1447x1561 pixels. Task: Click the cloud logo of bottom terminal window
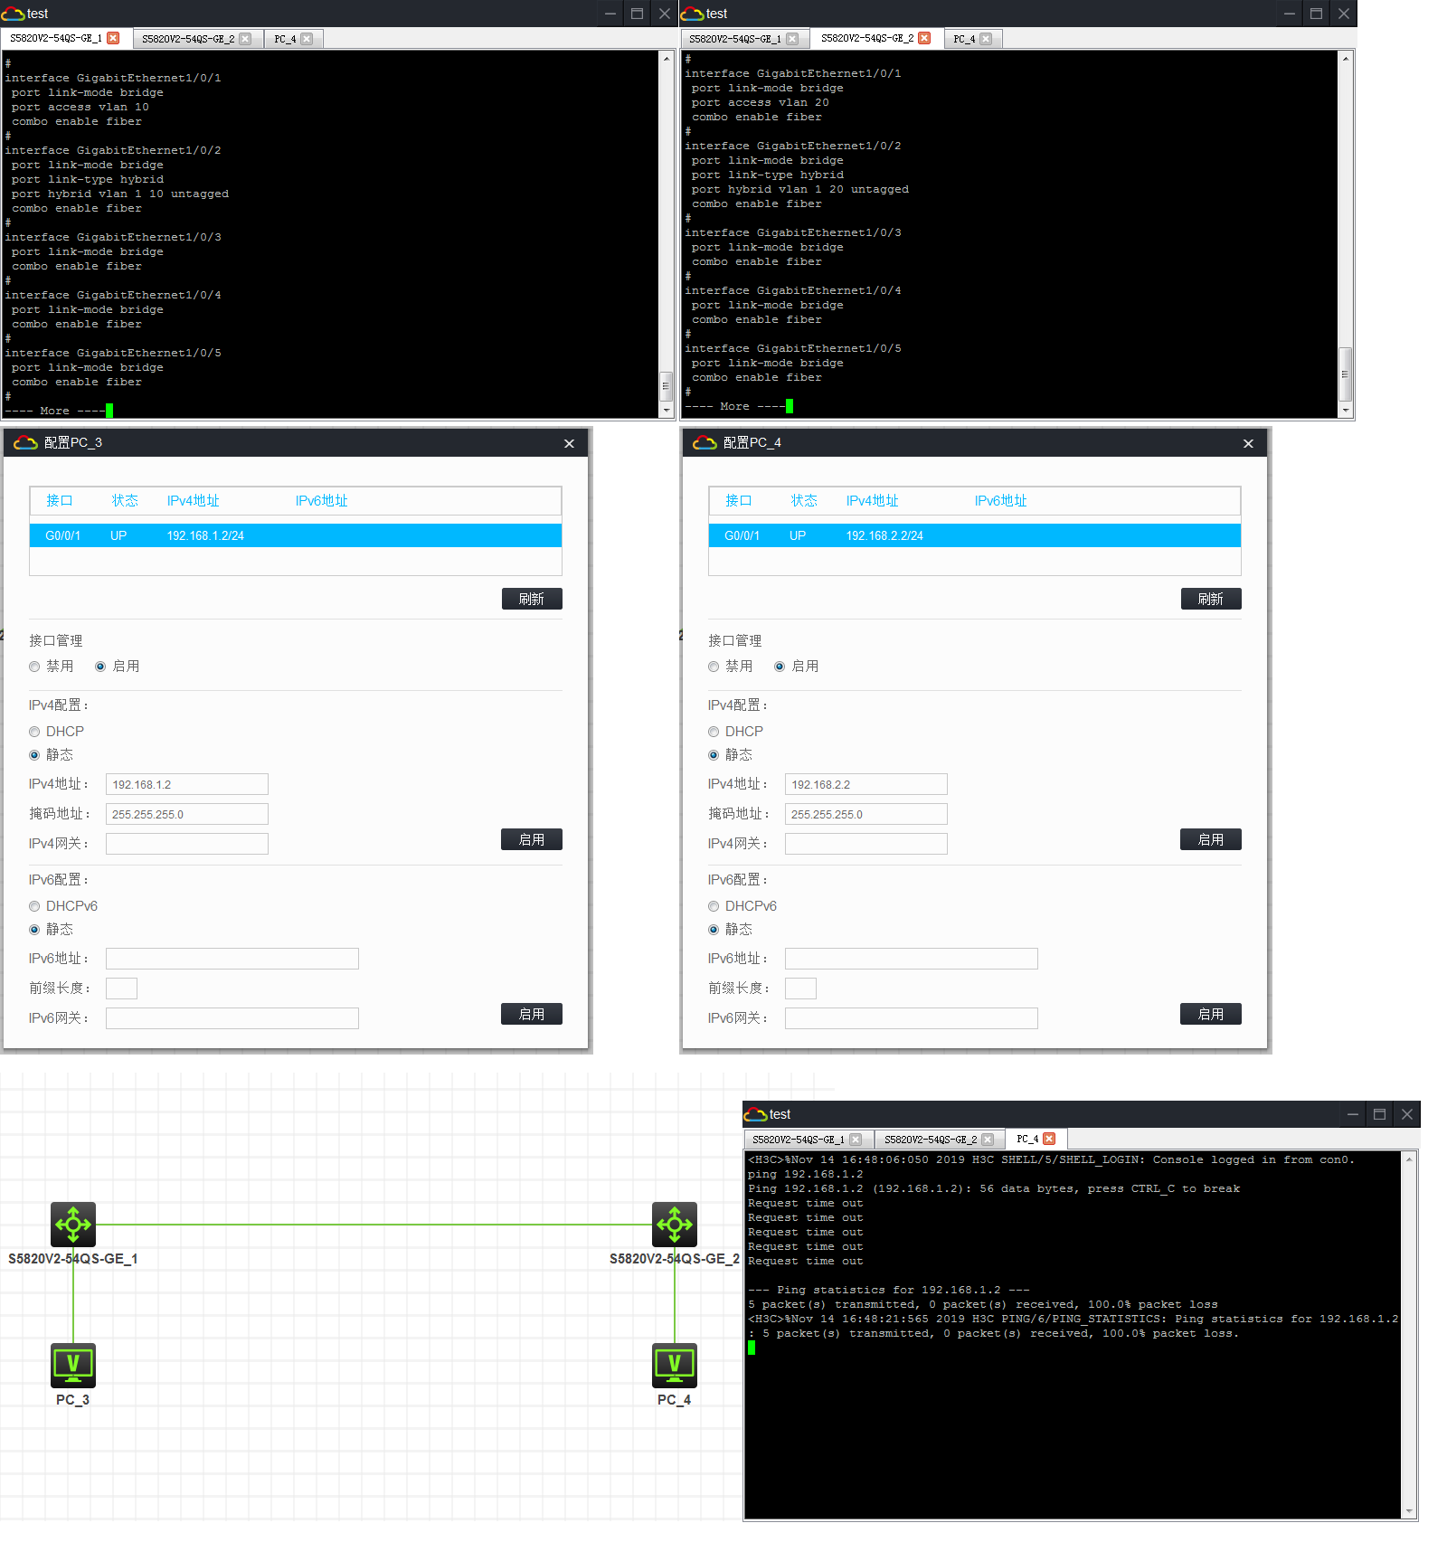click(755, 1114)
